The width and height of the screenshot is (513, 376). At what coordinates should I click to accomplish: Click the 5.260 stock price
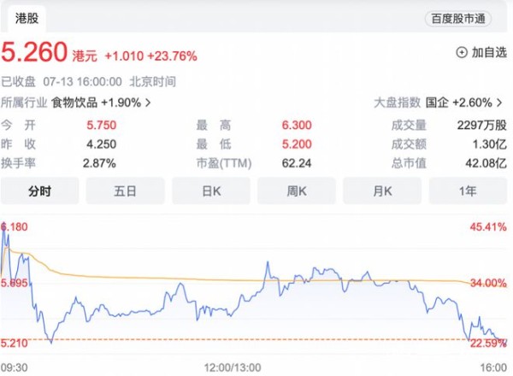point(34,54)
